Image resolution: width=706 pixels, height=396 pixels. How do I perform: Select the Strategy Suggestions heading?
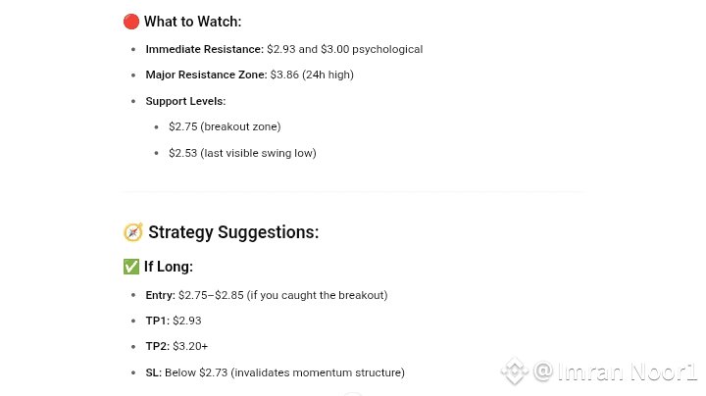pos(233,232)
